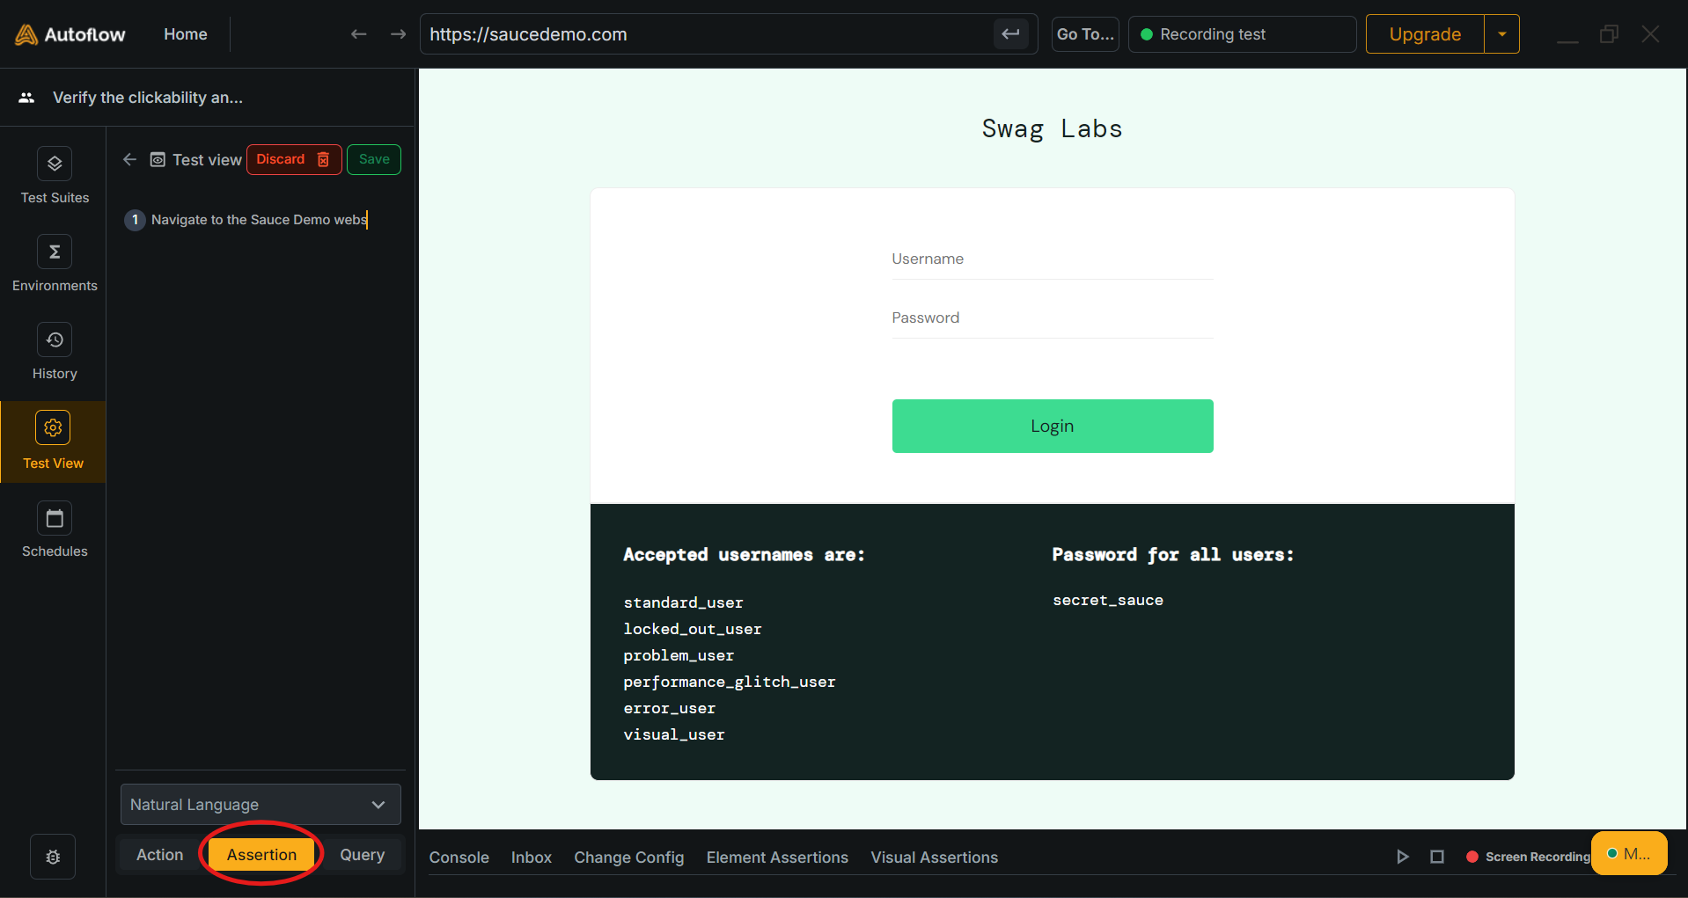Image resolution: width=1688 pixels, height=898 pixels.
Task: Open the History sidebar icon
Action: coord(55,339)
